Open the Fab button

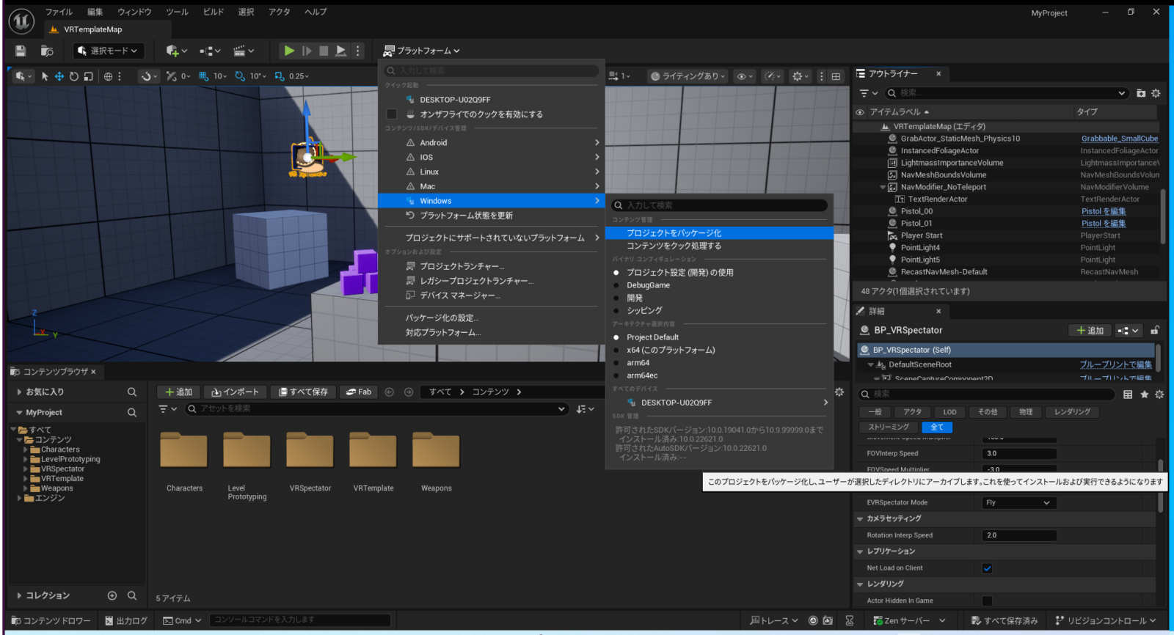359,392
